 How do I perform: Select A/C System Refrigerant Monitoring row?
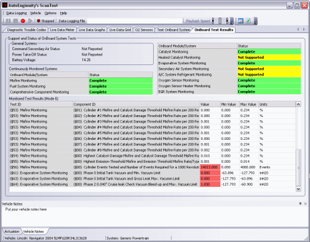[x=229, y=74]
